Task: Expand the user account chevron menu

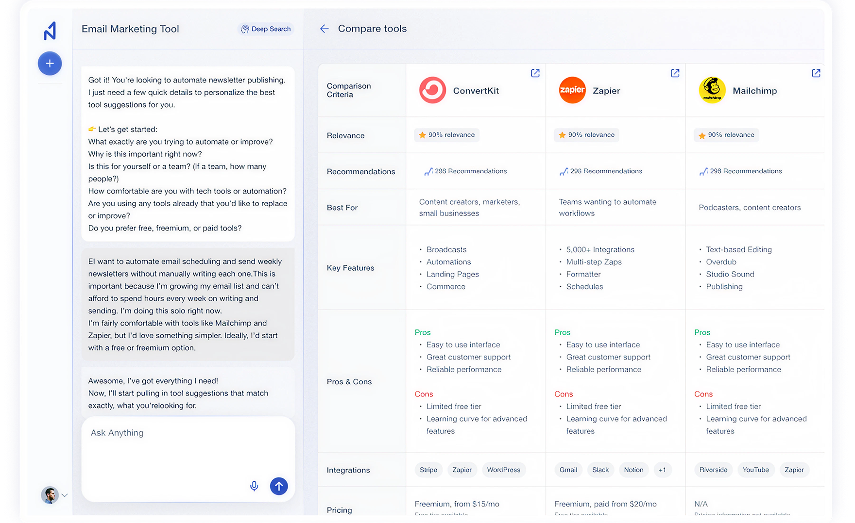Action: point(65,495)
